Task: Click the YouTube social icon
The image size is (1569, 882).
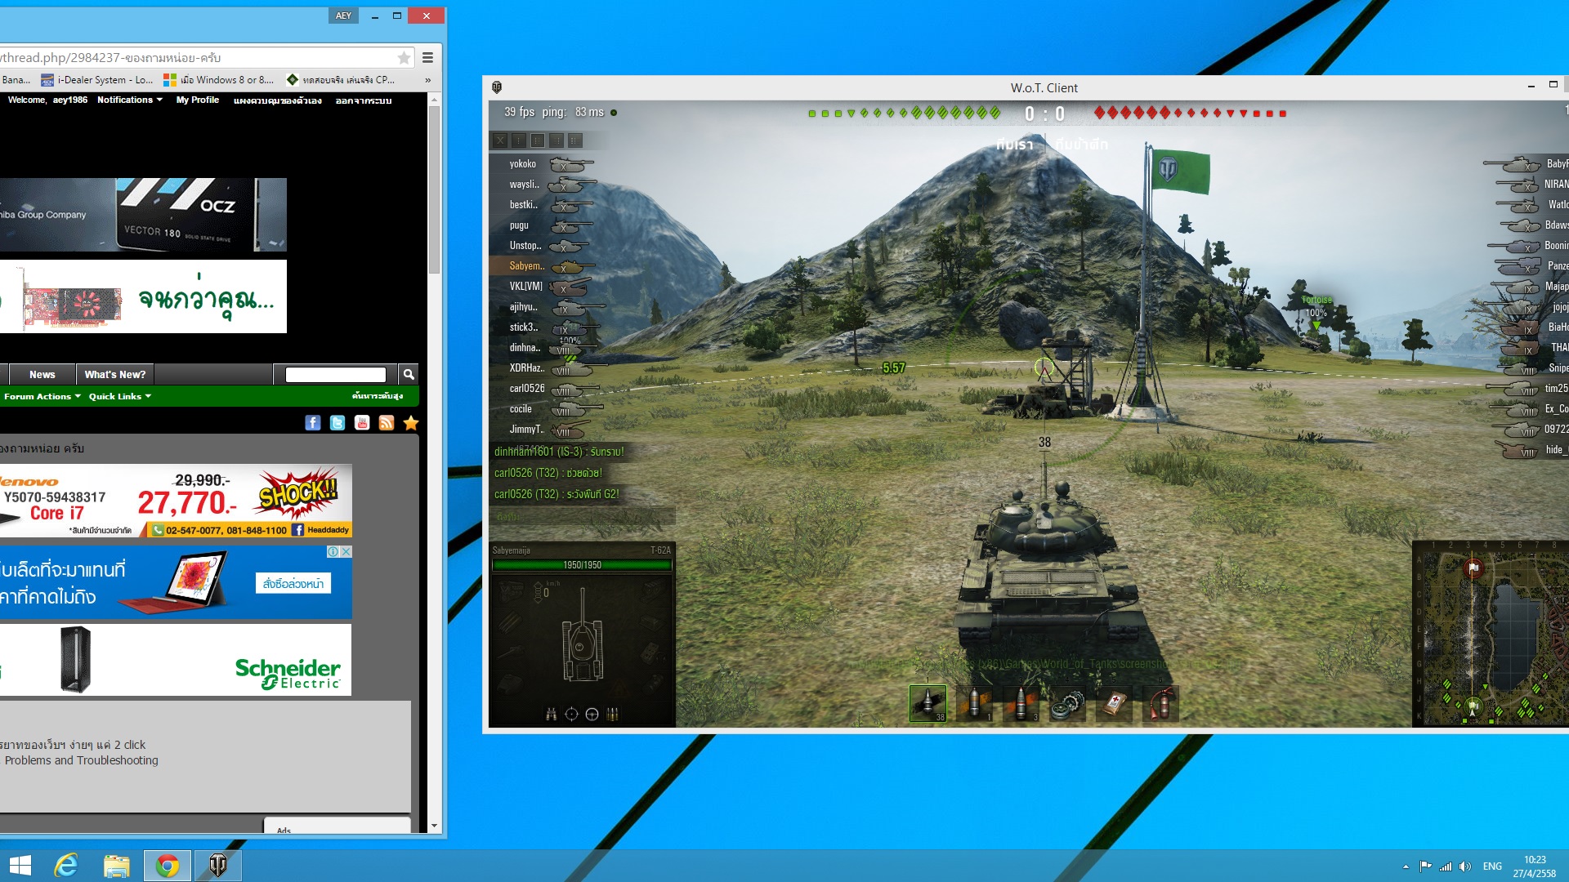Action: [362, 422]
